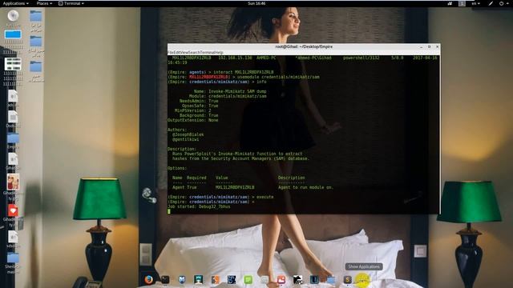Viewport: 513px width, 288px height.
Task: Open the Applications menu in top bar
Action: click(x=15, y=3)
